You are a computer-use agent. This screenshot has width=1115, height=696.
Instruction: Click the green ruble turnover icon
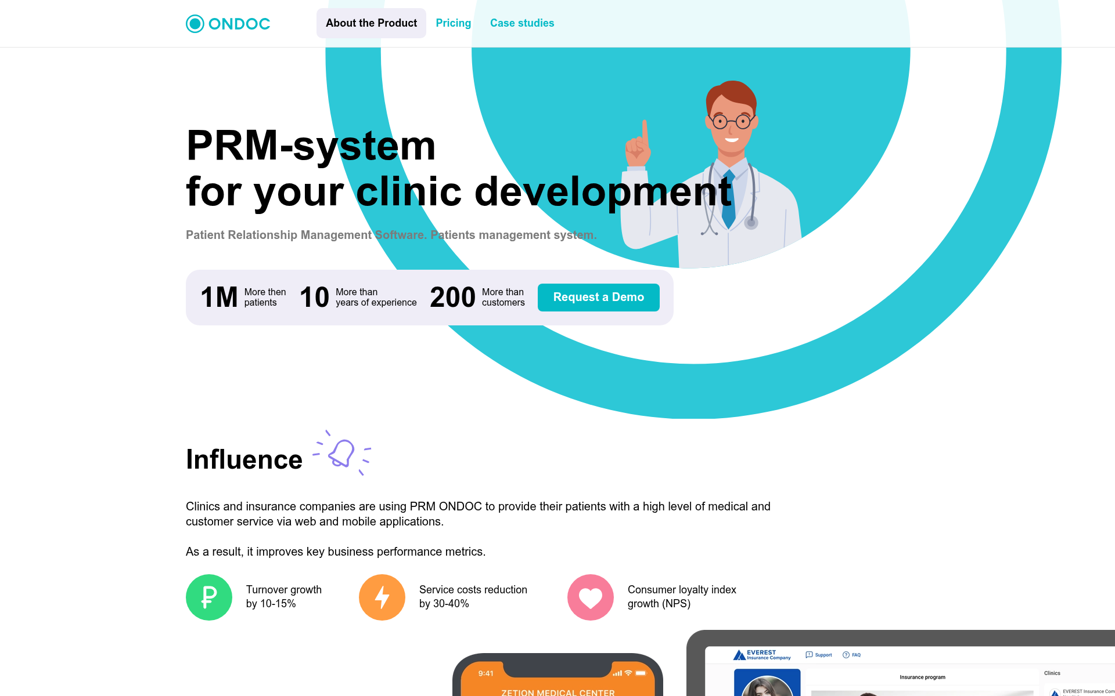click(x=209, y=597)
